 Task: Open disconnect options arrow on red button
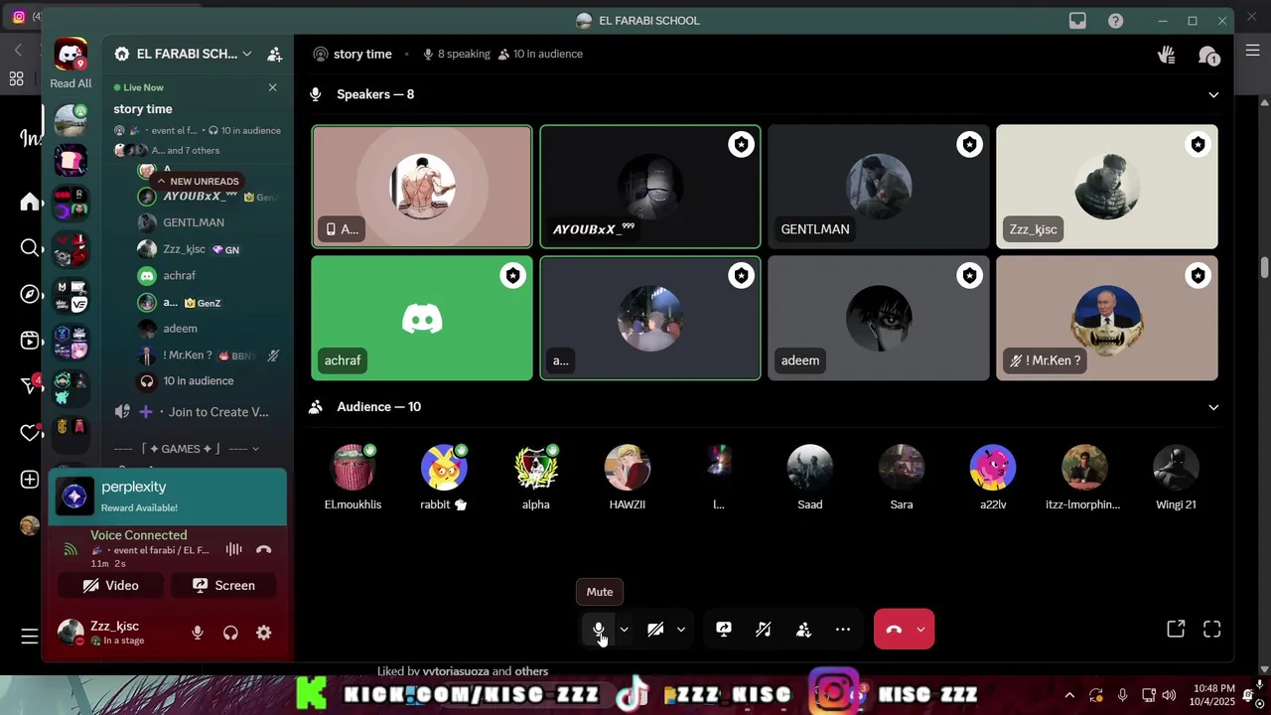pyautogui.click(x=921, y=630)
